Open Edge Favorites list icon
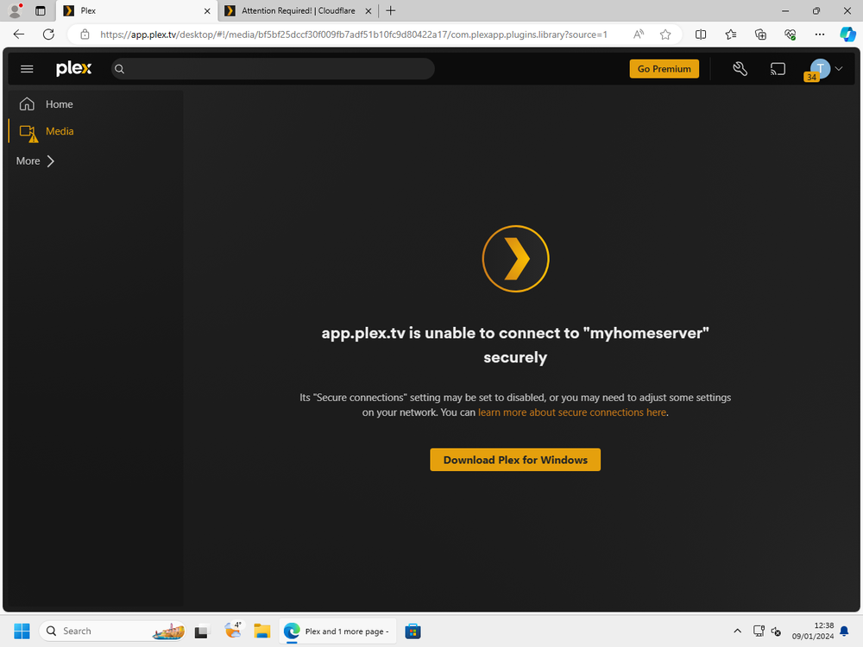Image resolution: width=863 pixels, height=647 pixels. point(730,35)
